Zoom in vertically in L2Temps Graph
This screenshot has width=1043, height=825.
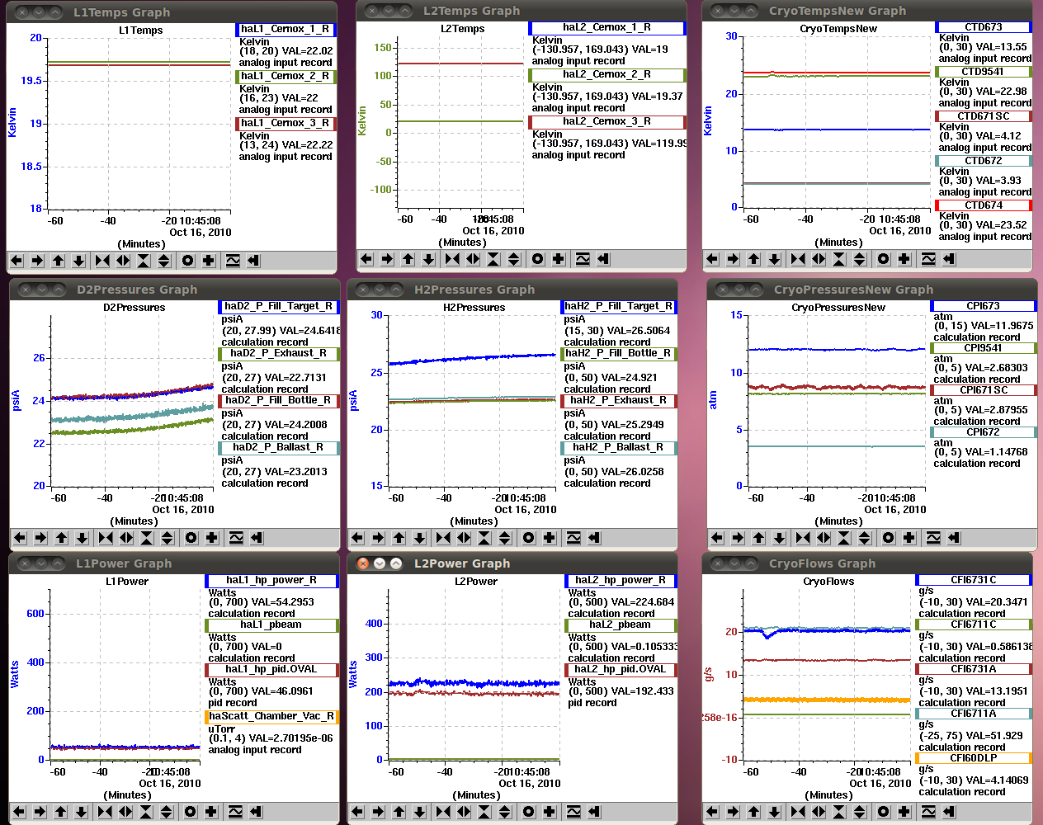point(493,259)
